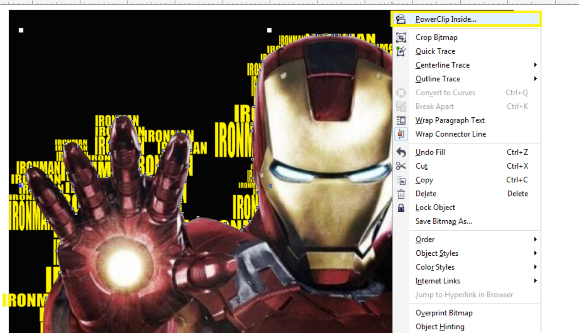Screen dimensions: 579x333
Task: Expand the Outline Trace submenu
Action: point(438,79)
